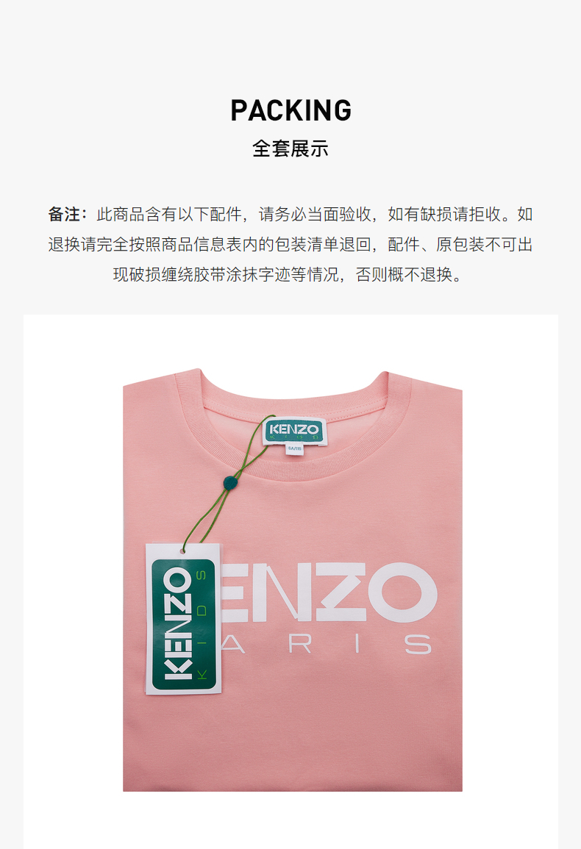Click the PACKING heading
Image resolution: width=581 pixels, height=849 pixels.
click(x=291, y=110)
